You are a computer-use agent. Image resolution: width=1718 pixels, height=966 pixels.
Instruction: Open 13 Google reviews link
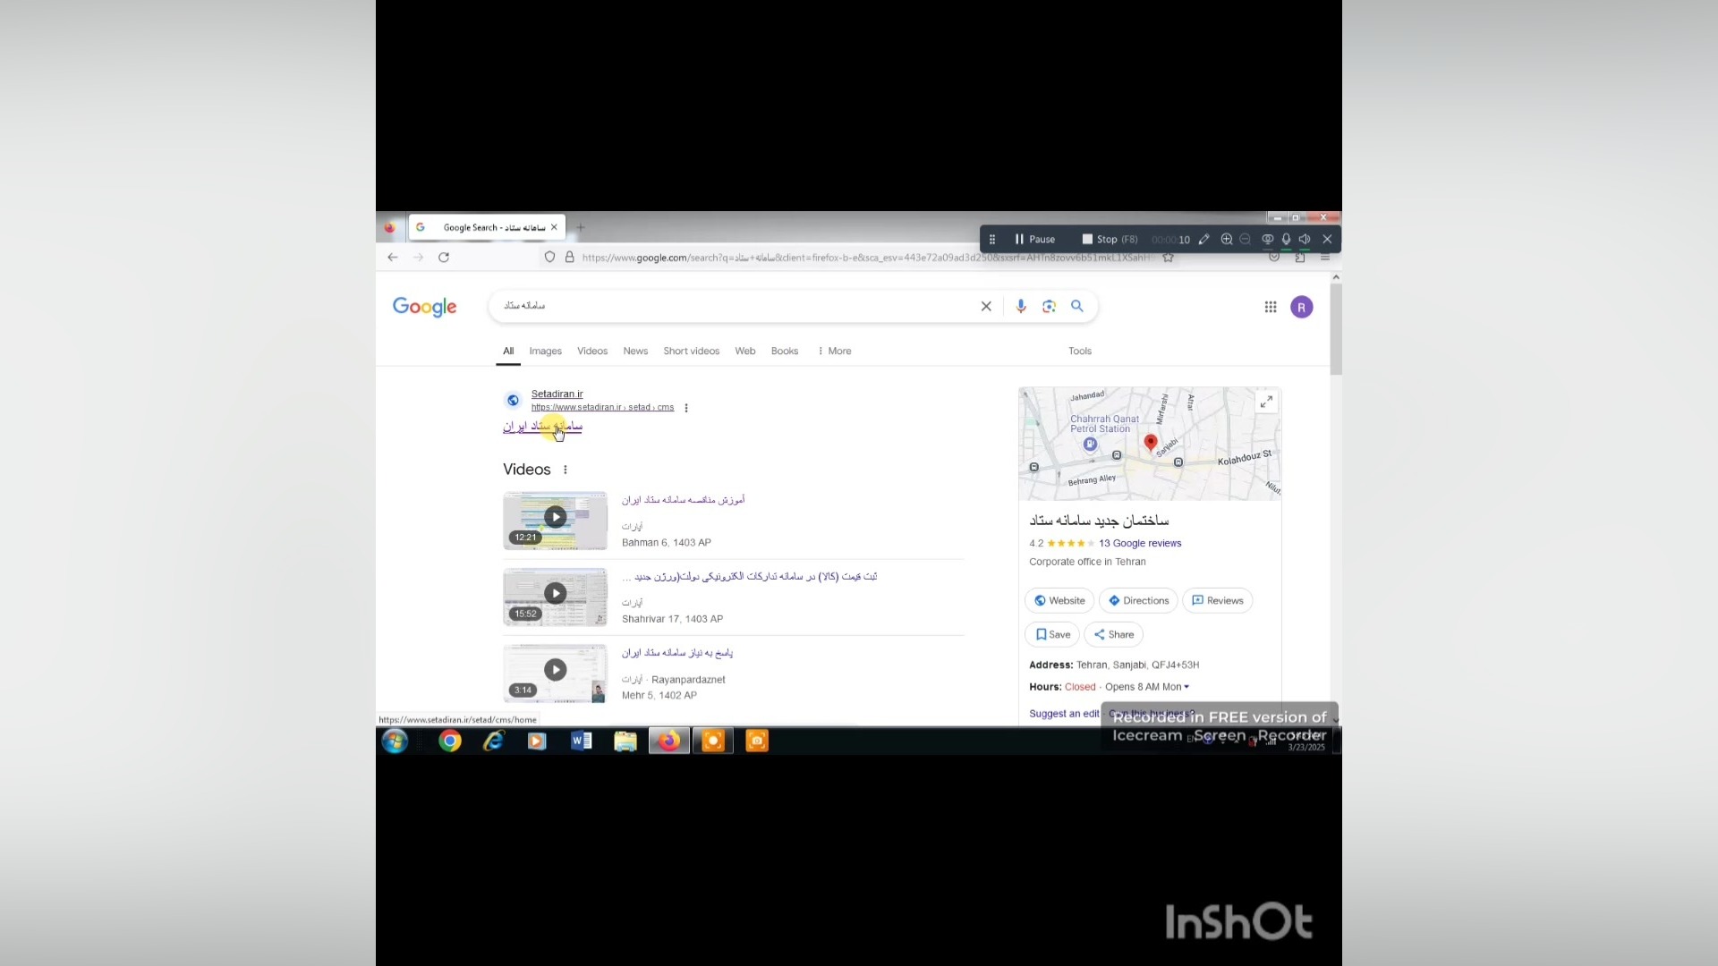pos(1140,544)
